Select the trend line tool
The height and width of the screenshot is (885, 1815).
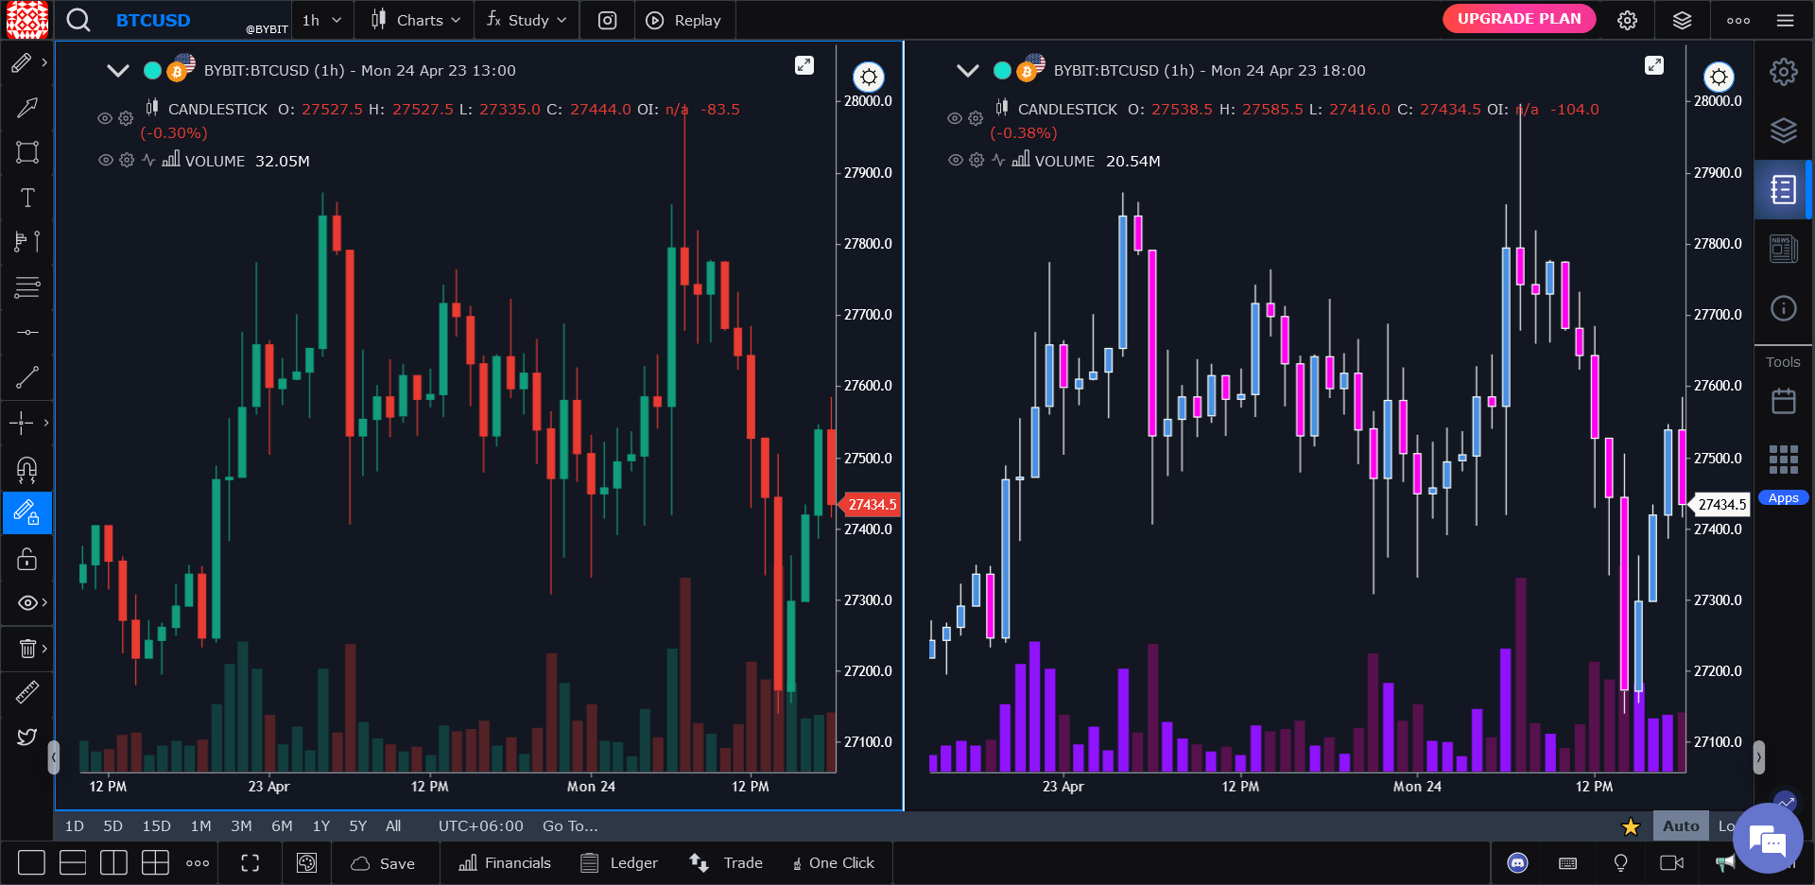27,377
